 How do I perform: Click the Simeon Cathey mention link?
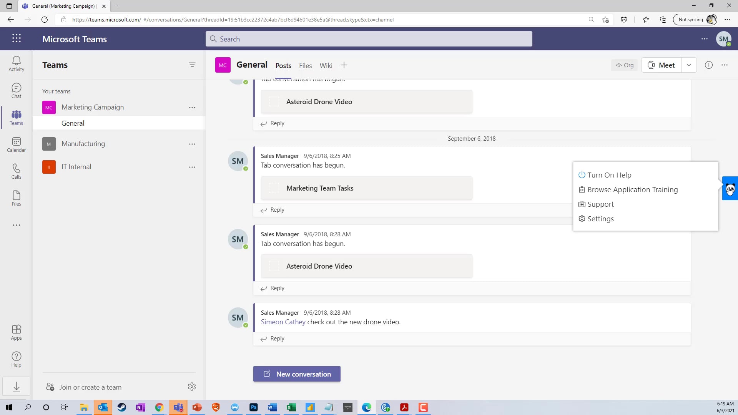(x=283, y=322)
